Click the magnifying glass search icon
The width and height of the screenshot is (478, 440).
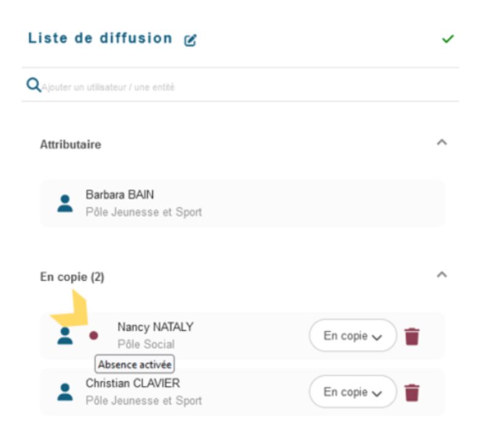(x=33, y=85)
